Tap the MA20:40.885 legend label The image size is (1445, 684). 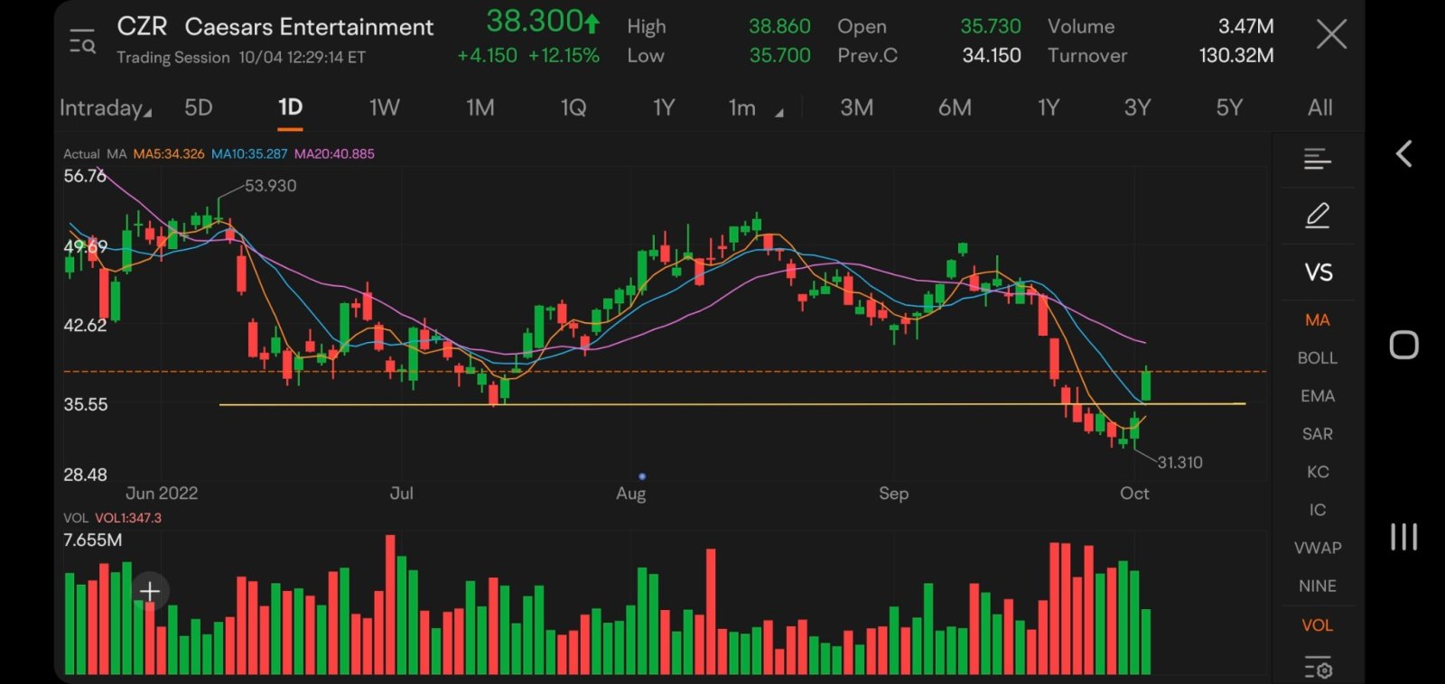(x=334, y=154)
